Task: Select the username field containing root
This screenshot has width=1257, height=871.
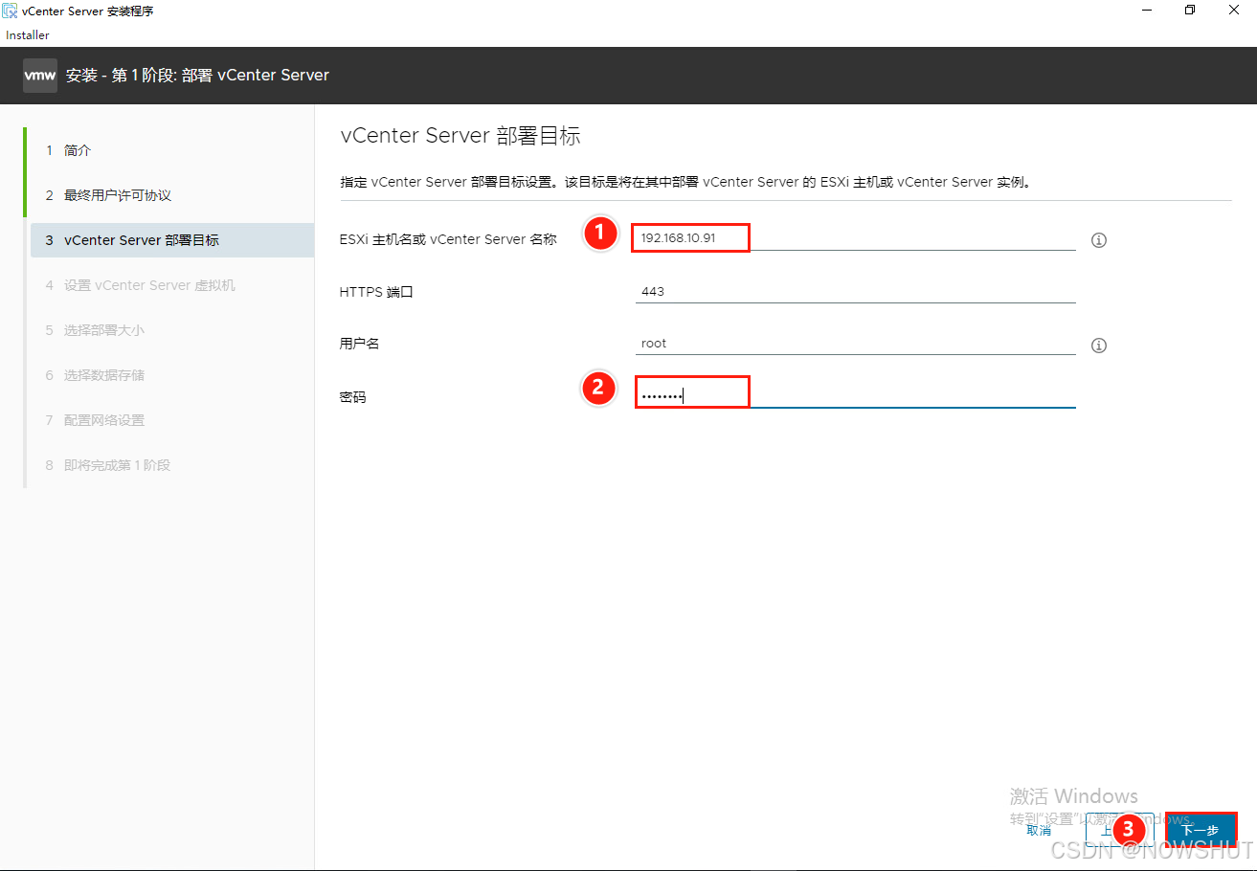Action: coord(855,343)
